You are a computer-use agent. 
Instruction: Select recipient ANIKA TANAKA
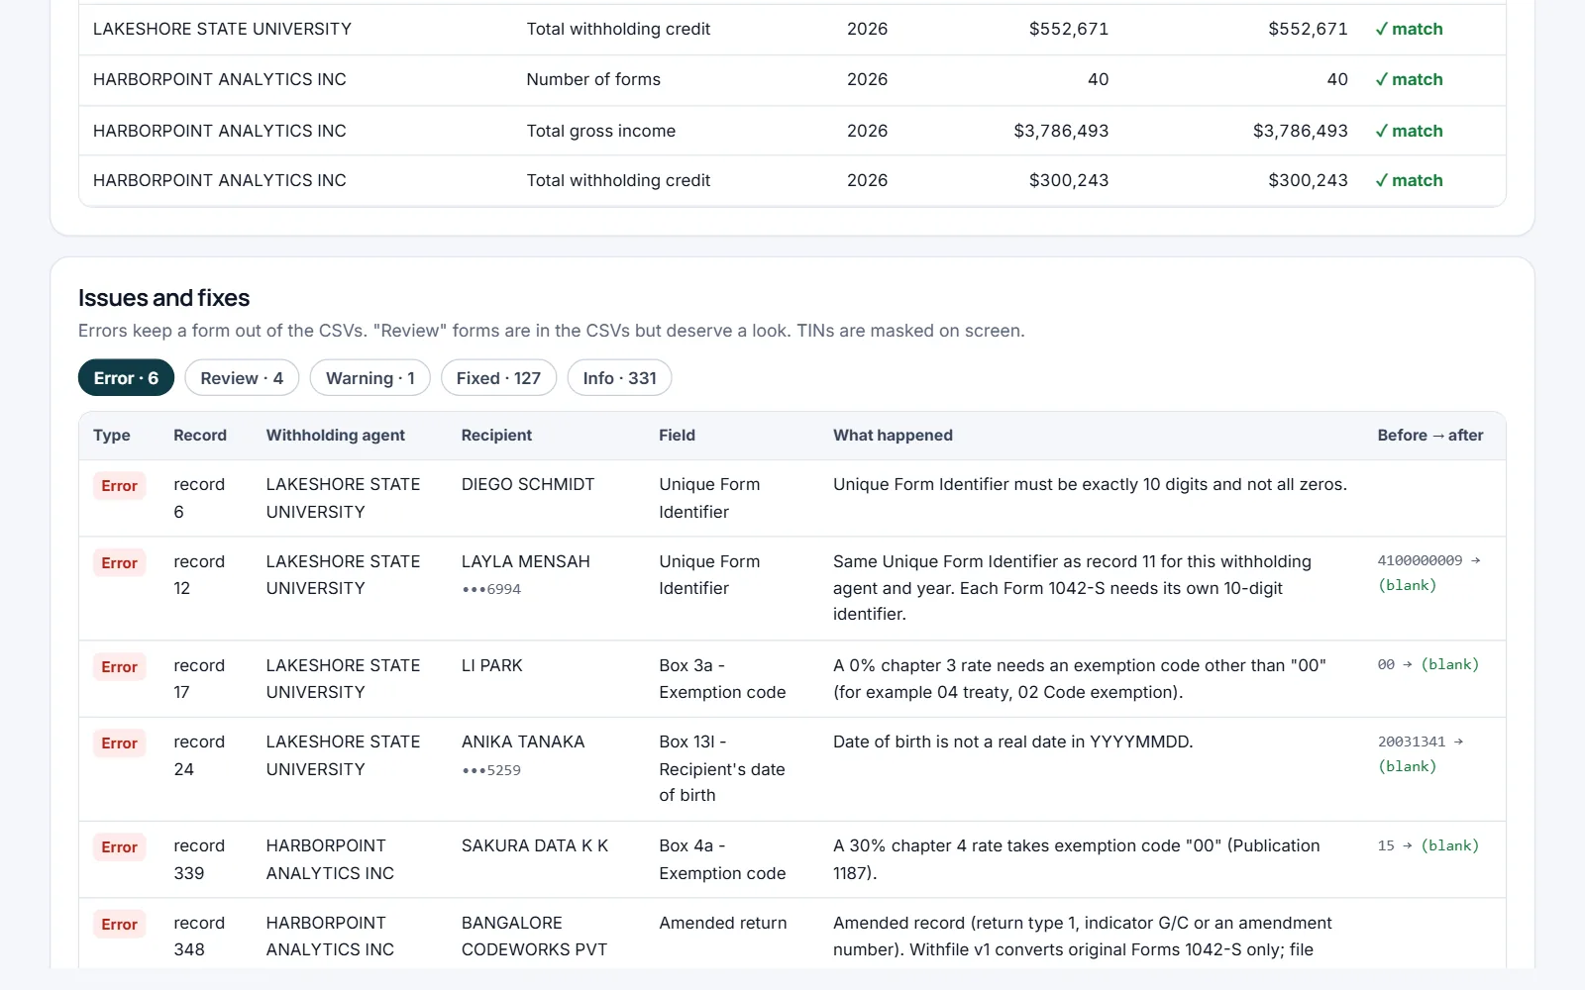523,742
